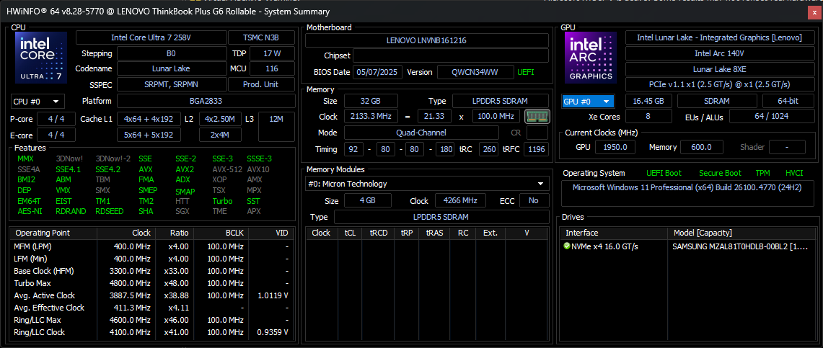Screen dimensions: 823x348
Task: Click the Intel Core Ultra 7 258V field
Action: (151, 37)
